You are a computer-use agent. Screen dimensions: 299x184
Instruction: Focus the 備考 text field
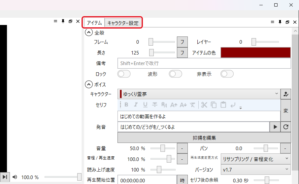204,63
